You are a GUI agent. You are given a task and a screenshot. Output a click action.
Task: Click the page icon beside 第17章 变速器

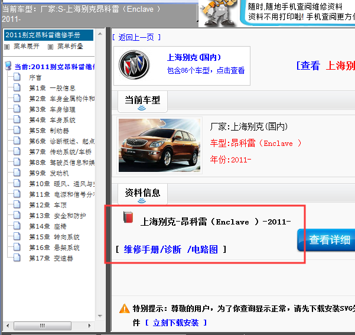coord(17,258)
